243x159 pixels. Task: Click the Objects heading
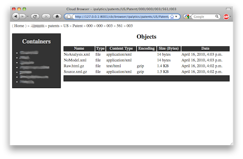tap(146, 37)
